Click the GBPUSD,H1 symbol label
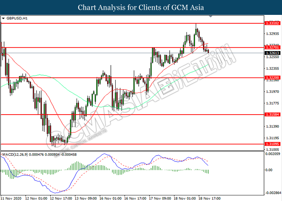This screenshot has width=282, height=201. (17, 18)
